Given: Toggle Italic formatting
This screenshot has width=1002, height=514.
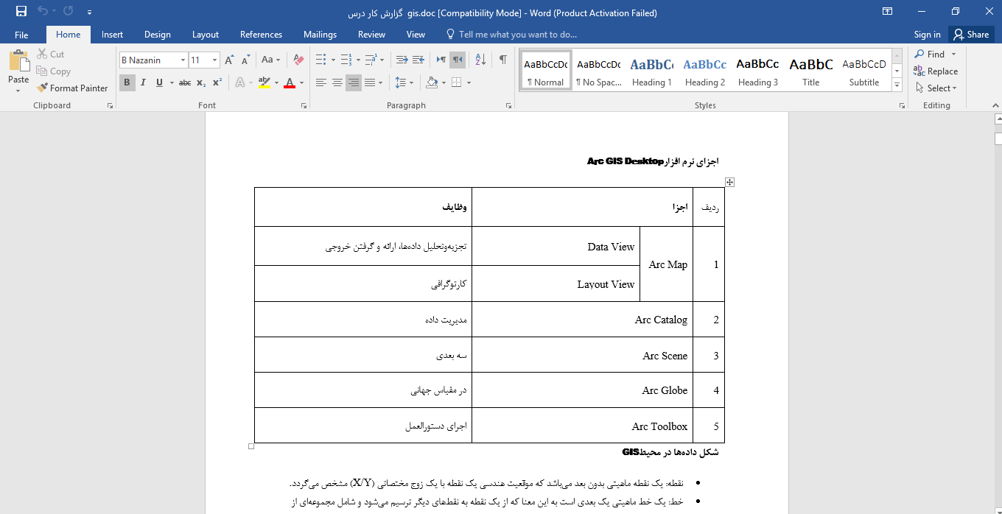Looking at the screenshot, I should pyautogui.click(x=144, y=82).
